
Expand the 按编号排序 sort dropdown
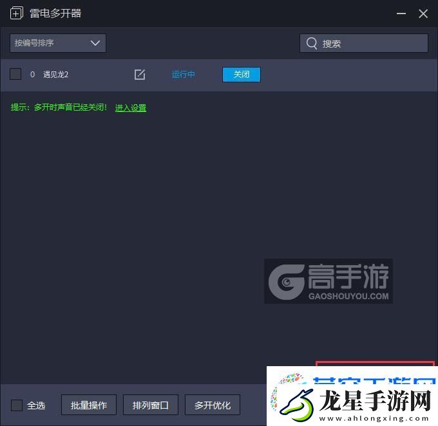(58, 43)
